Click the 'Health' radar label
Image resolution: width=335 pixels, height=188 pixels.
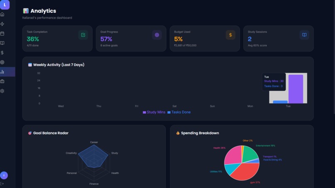115,173
